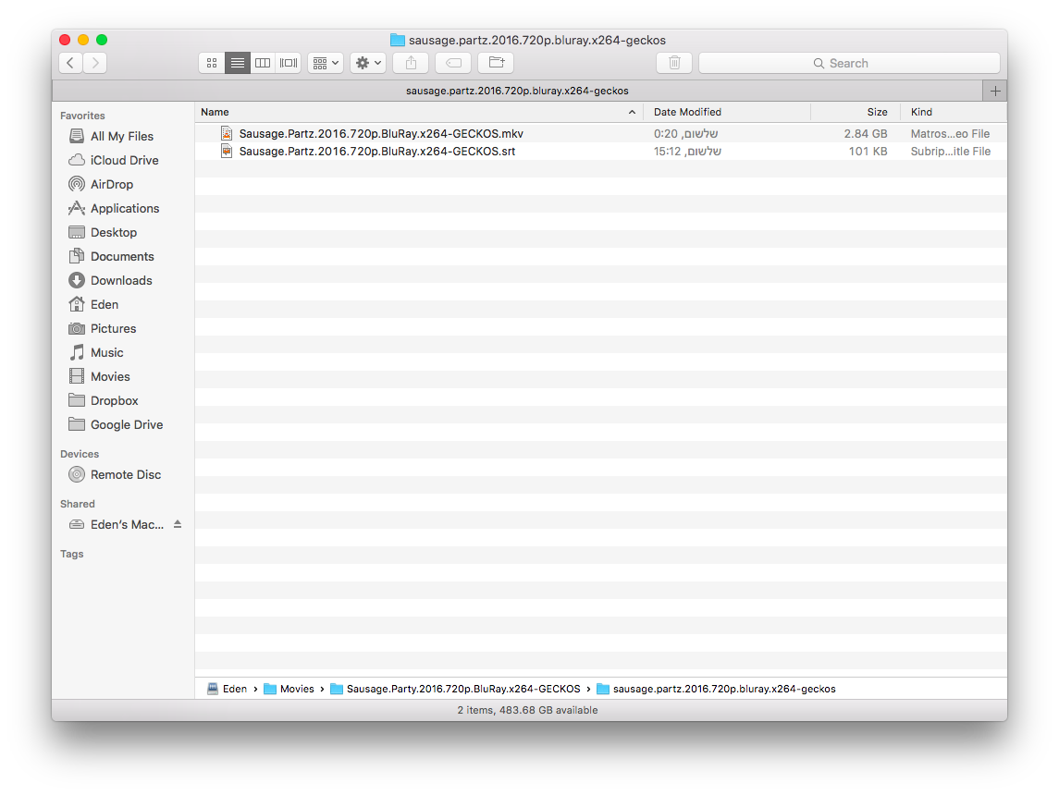Switch to list view
The width and height of the screenshot is (1059, 795).
click(x=237, y=63)
